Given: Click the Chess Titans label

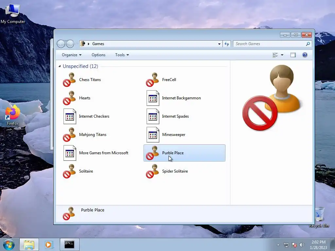Looking at the screenshot, I should click(x=90, y=80).
